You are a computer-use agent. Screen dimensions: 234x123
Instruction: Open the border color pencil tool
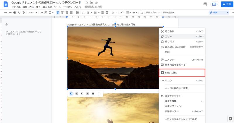(x=122, y=13)
